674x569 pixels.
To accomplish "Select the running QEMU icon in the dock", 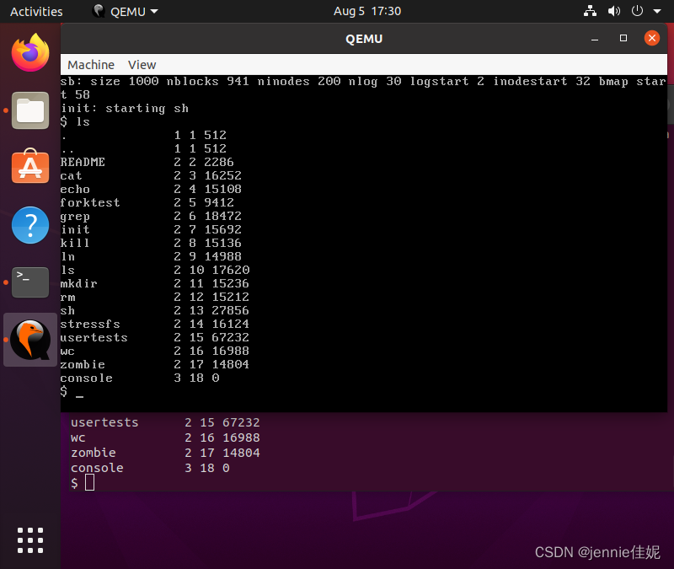I will pos(29,340).
